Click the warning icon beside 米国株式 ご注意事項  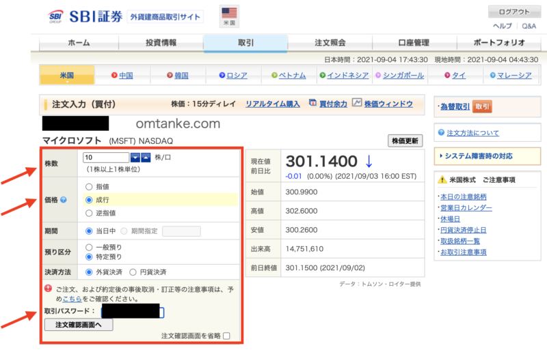[442, 179]
